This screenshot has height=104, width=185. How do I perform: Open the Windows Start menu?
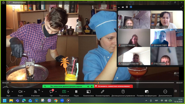point(5,101)
